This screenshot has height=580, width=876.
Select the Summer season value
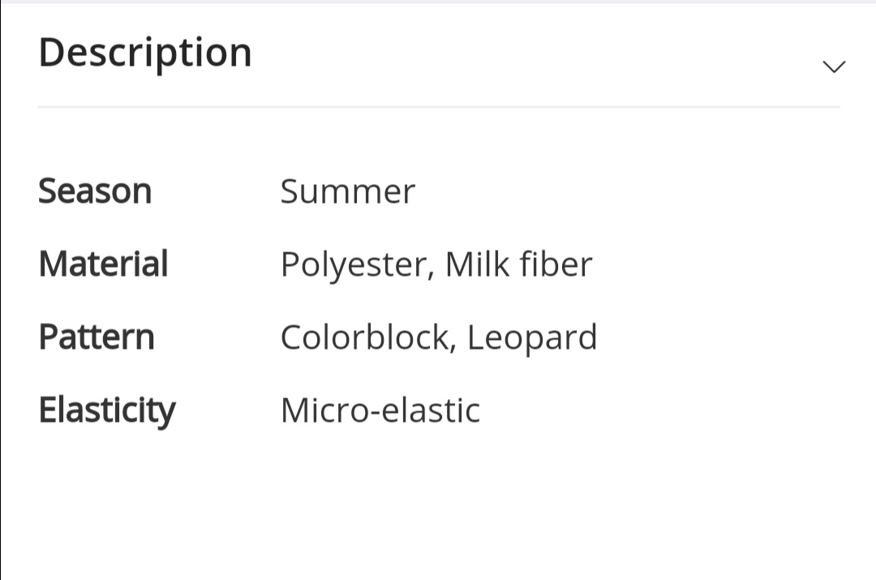tap(347, 191)
